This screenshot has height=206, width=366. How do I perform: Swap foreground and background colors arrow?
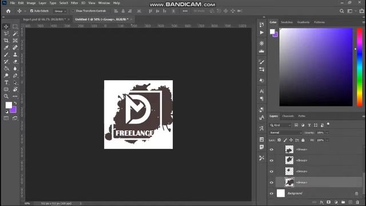point(15,103)
